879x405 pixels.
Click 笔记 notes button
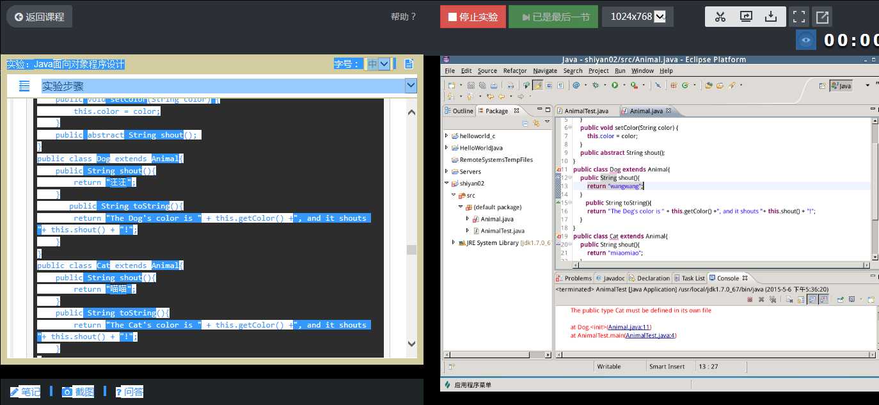point(25,392)
